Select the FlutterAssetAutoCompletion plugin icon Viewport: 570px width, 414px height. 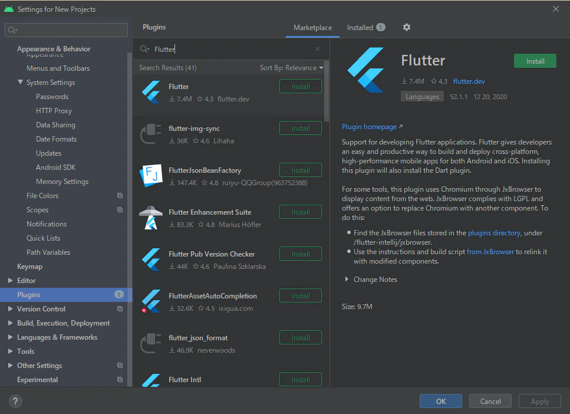pyautogui.click(x=151, y=301)
